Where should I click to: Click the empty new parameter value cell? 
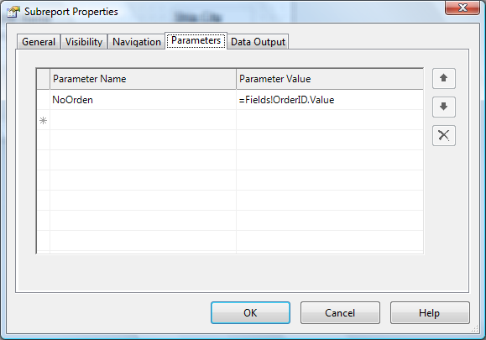(330, 120)
